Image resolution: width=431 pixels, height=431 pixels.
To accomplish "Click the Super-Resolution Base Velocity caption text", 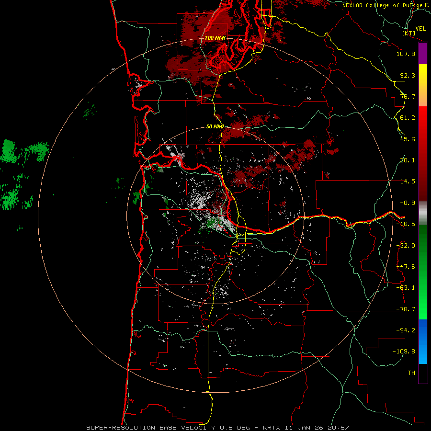I will pos(218,428).
